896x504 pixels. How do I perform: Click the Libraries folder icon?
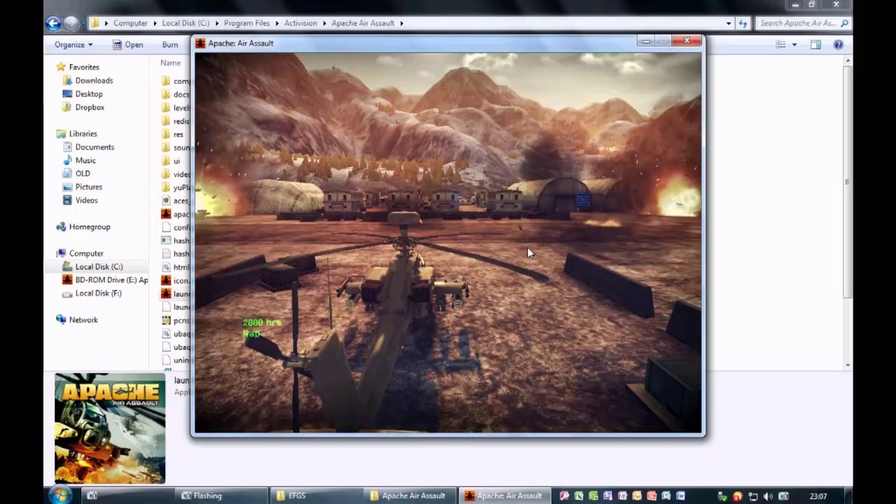click(61, 134)
